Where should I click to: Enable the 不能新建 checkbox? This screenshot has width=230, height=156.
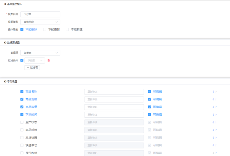pos(67,29)
